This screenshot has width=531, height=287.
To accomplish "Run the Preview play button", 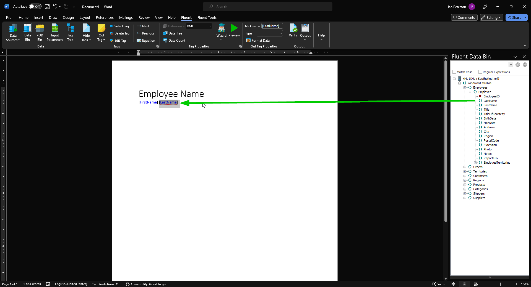I will [x=234, y=31].
